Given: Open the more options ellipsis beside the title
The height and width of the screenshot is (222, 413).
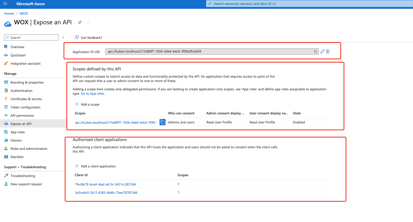Looking at the screenshot, I should tap(88, 23).
